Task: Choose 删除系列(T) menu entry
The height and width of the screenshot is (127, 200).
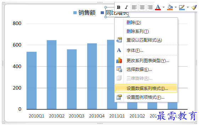Action: pyautogui.click(x=146, y=31)
